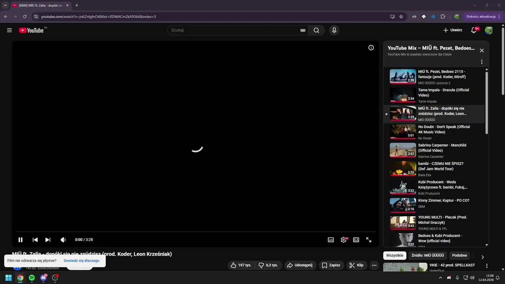Click the playlist panel scrollbar
505x284 pixels.
486,103
